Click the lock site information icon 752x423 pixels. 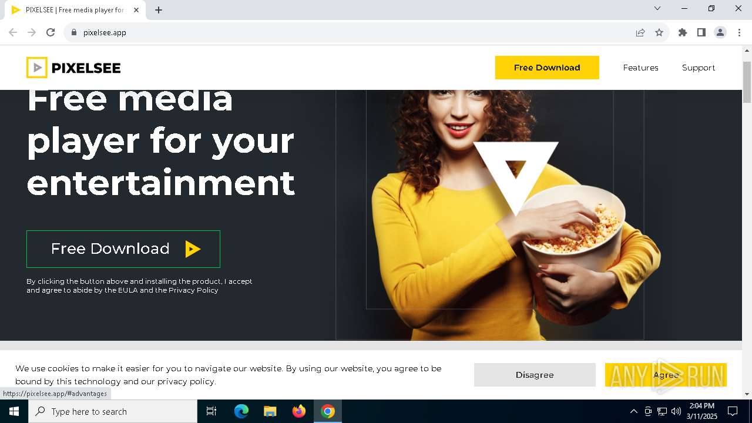tap(74, 32)
